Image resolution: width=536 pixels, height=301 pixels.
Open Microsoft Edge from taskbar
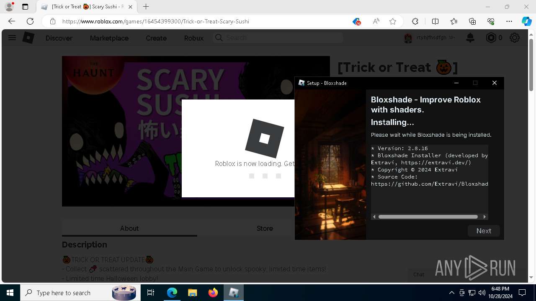click(x=172, y=293)
